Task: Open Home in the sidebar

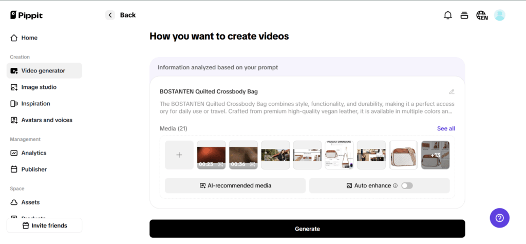Action: 29,38
